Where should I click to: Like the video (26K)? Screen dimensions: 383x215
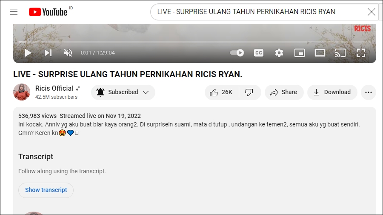click(222, 92)
